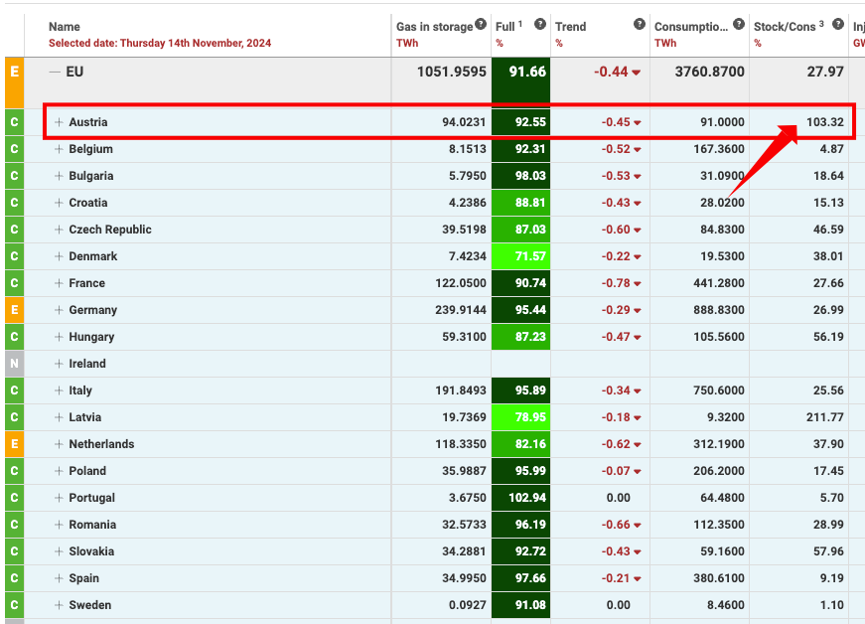Expand the Sweden row

click(59, 605)
